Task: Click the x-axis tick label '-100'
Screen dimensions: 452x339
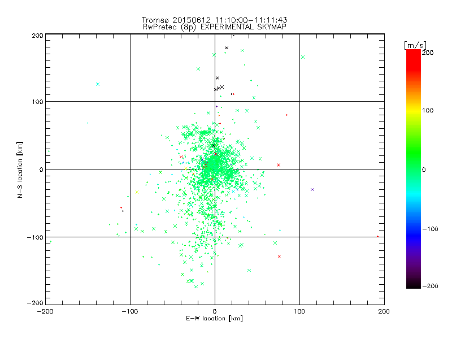Action: tap(130, 311)
